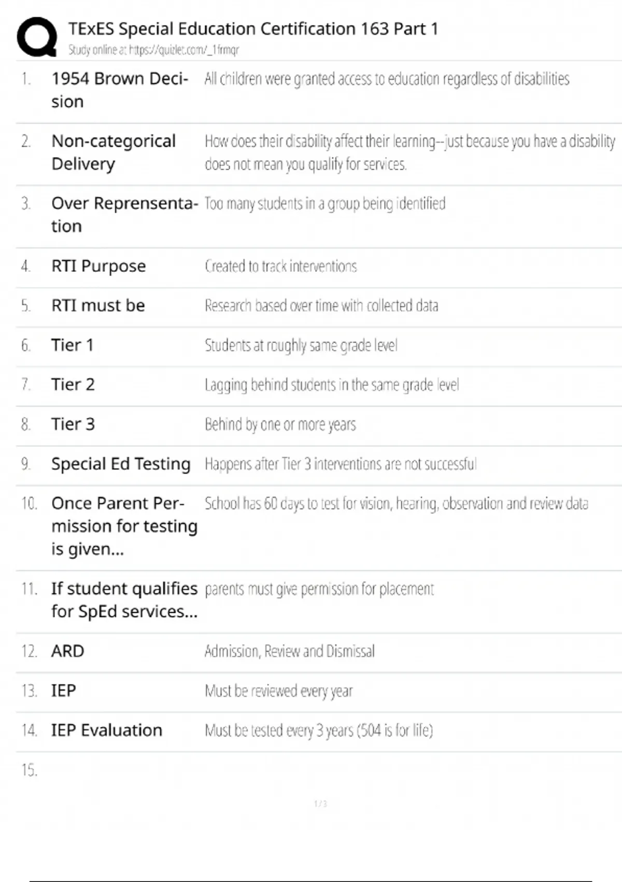Select the Tier 3 term
Image resolution: width=622 pixels, height=882 pixels.
pos(73,424)
